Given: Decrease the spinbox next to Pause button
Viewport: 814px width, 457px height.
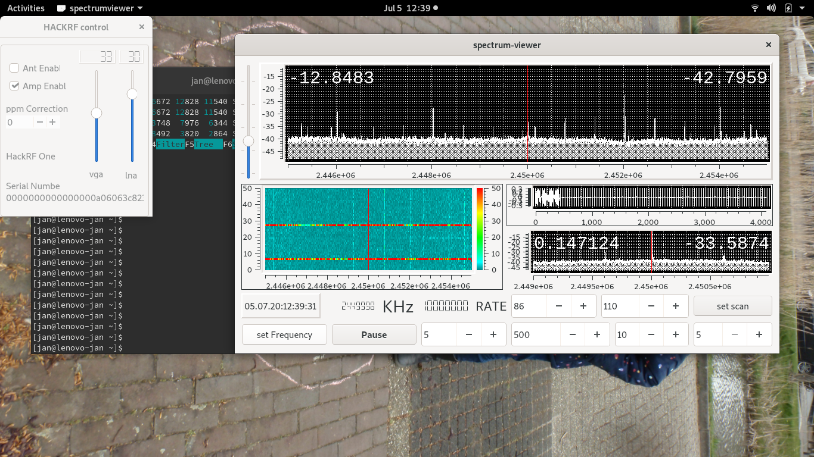Looking at the screenshot, I should click(469, 334).
